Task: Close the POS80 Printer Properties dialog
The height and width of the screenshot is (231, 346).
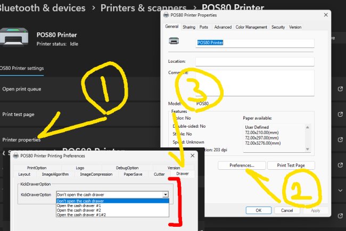Action: pyautogui.click(x=326, y=15)
